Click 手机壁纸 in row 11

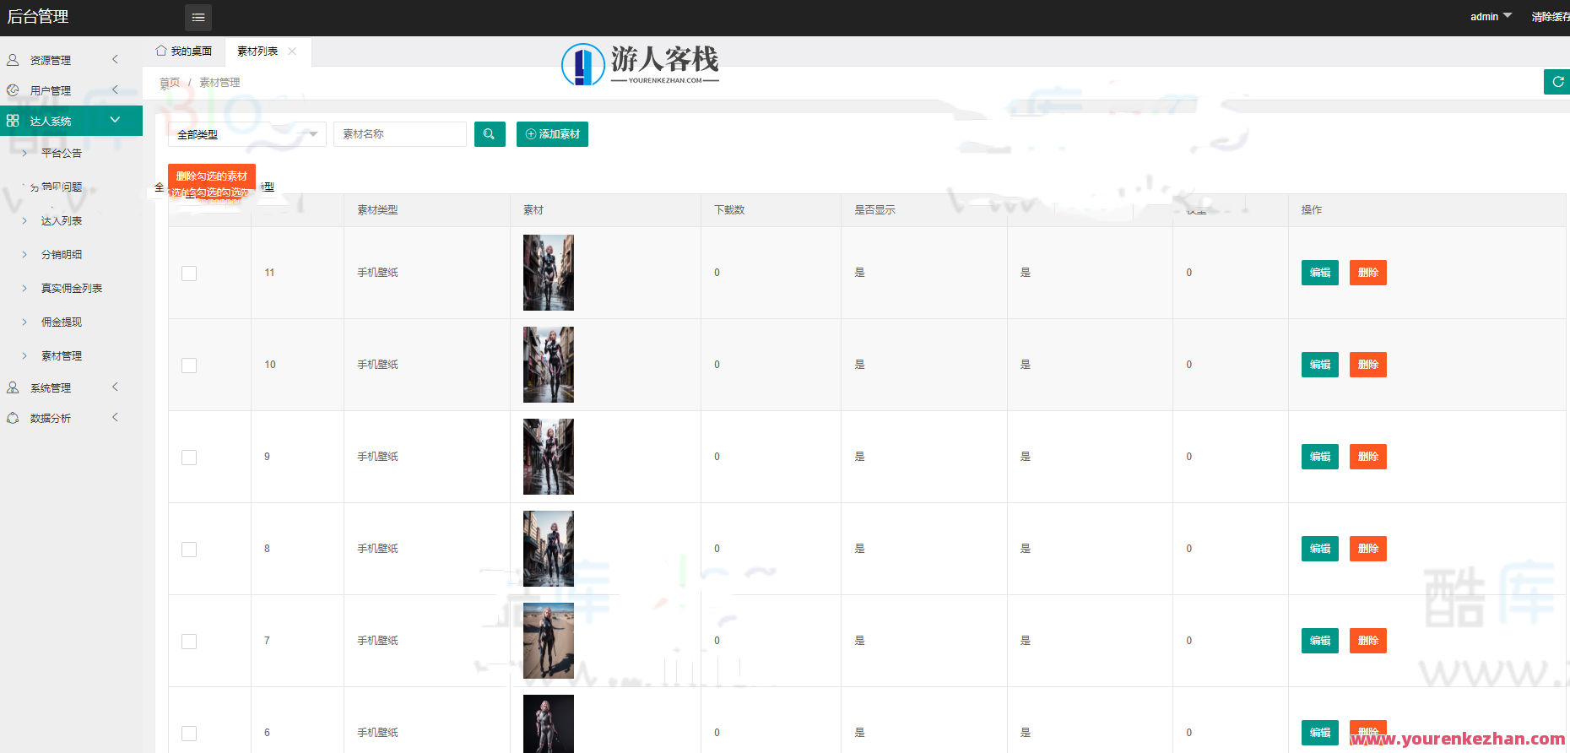click(377, 273)
